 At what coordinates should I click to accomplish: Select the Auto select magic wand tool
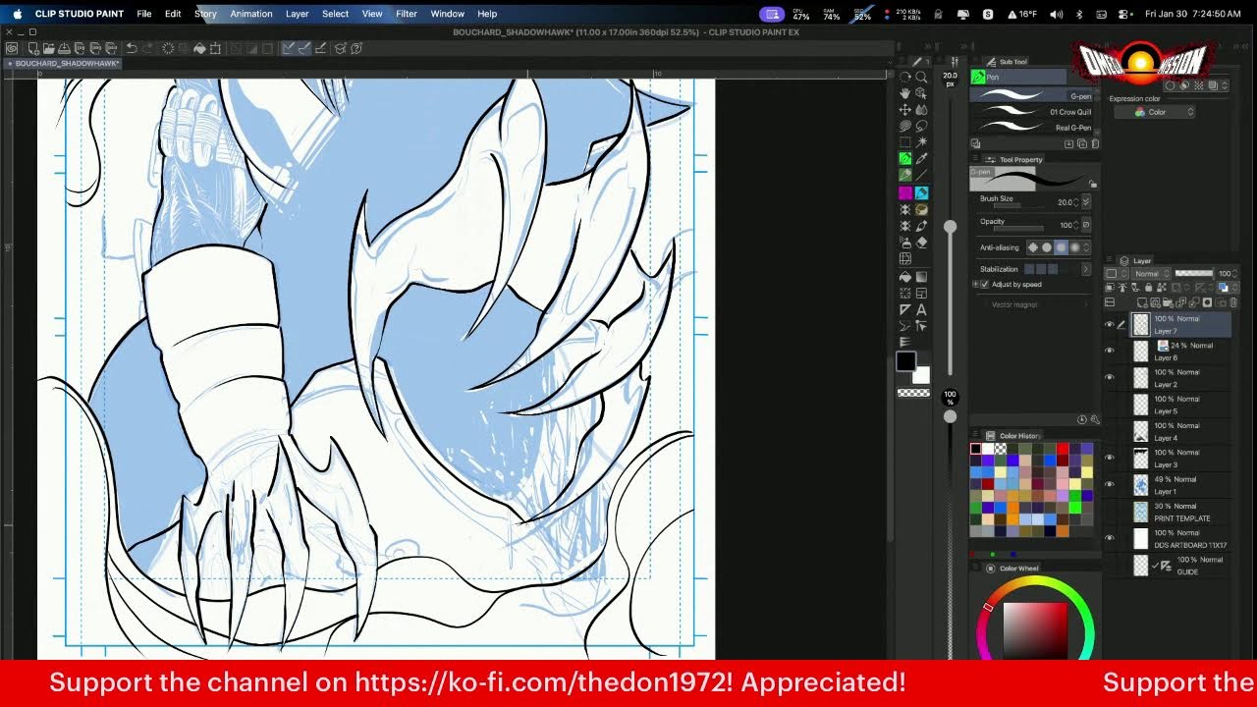click(x=921, y=141)
